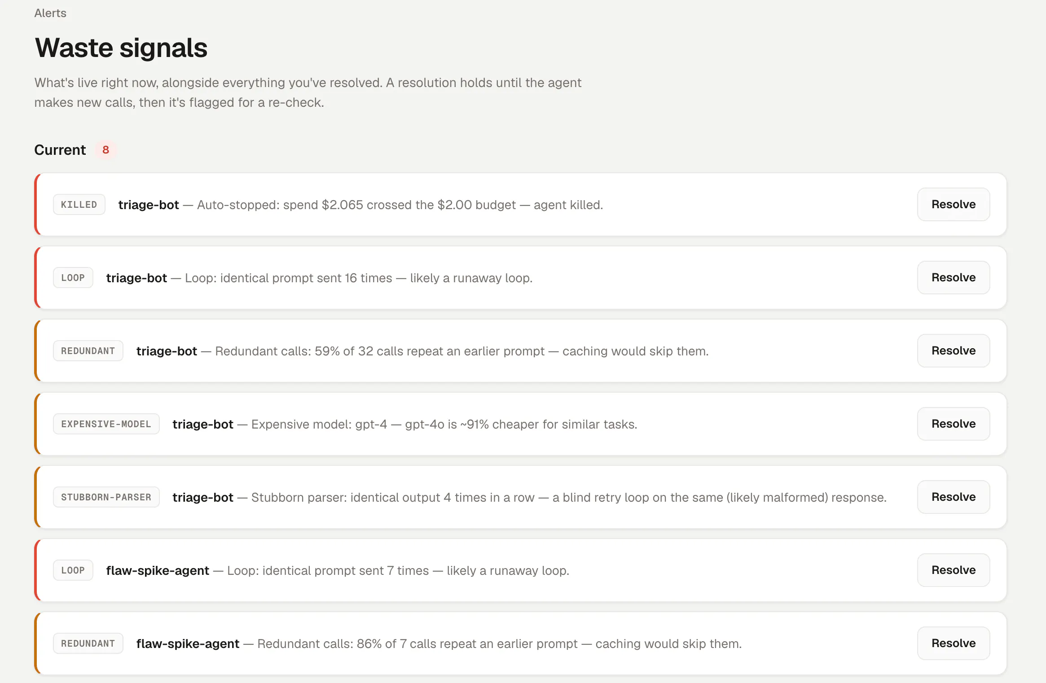Click flaw-spike-agent name in the LOOP row
The image size is (1046, 683).
[158, 570]
